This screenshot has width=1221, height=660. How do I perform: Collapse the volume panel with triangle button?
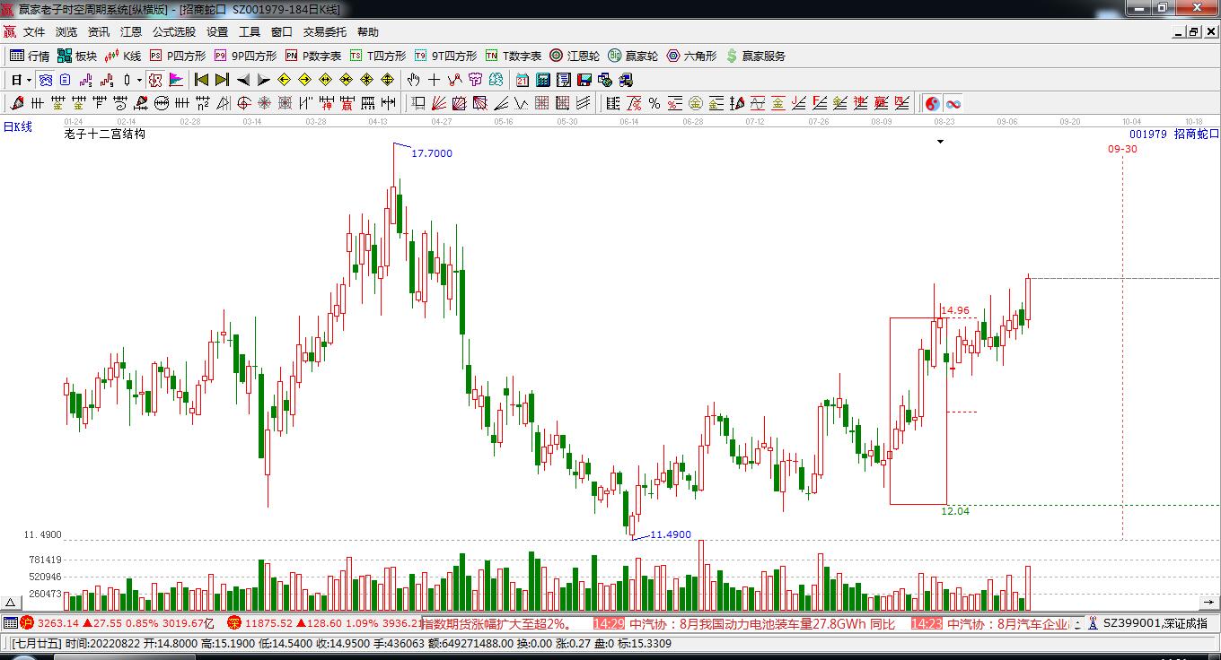(11, 604)
